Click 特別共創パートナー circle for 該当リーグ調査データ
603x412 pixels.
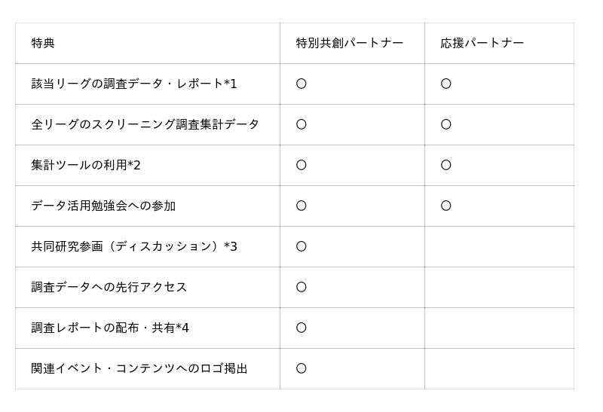tap(301, 84)
